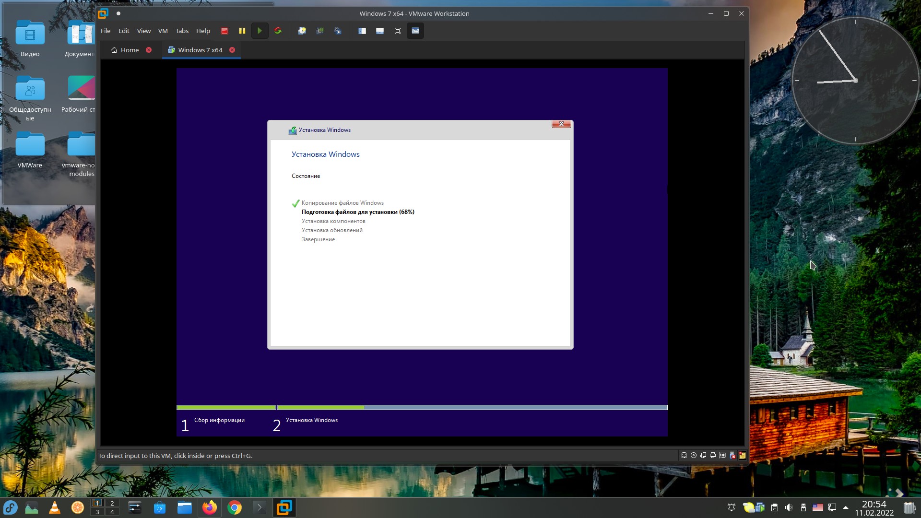
Task: Click the network adapter status icon
Action: (x=703, y=456)
